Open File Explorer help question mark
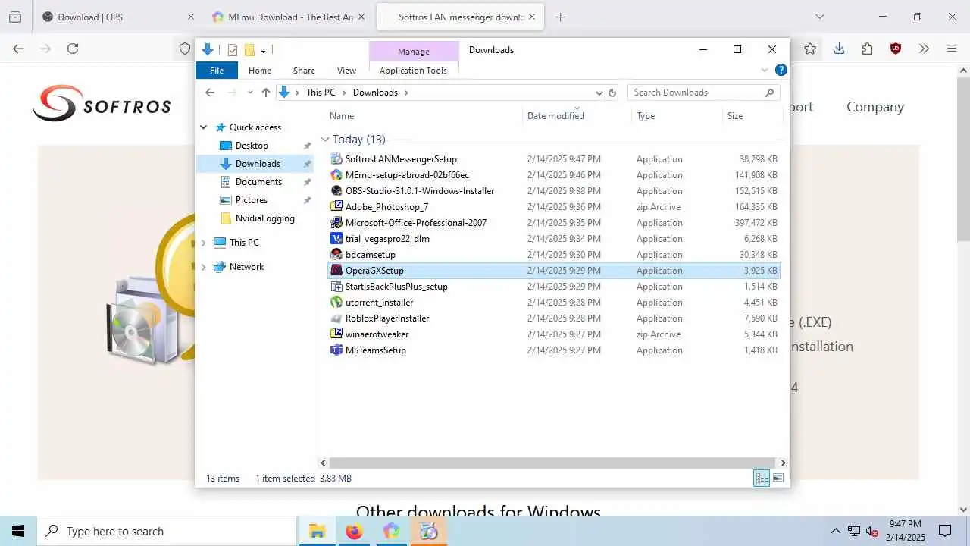The image size is (970, 546). pyautogui.click(x=781, y=70)
